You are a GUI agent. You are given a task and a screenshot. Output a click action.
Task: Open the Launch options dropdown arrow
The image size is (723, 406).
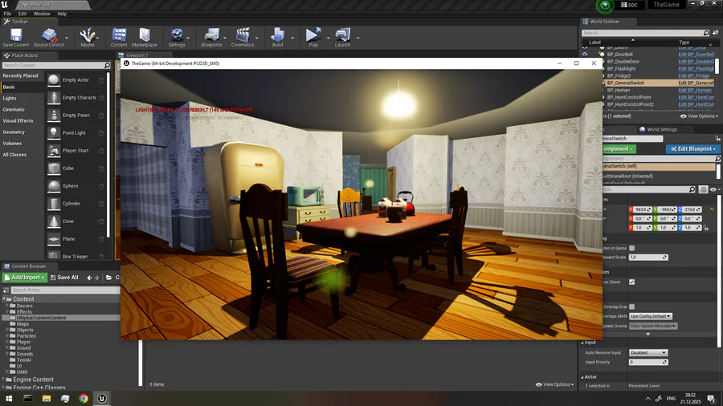(357, 38)
